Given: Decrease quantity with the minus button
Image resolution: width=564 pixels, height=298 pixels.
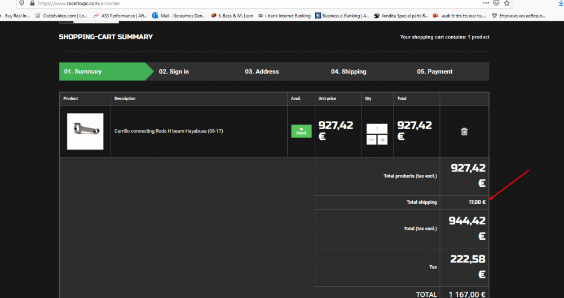Looking at the screenshot, I should pyautogui.click(x=372, y=139).
